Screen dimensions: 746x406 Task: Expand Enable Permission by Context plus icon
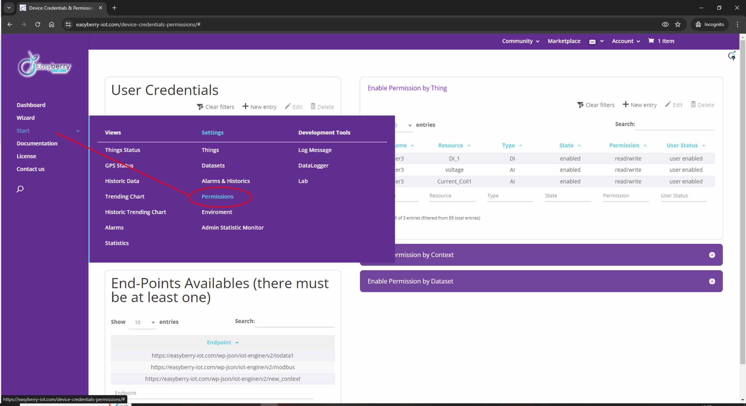coord(712,255)
